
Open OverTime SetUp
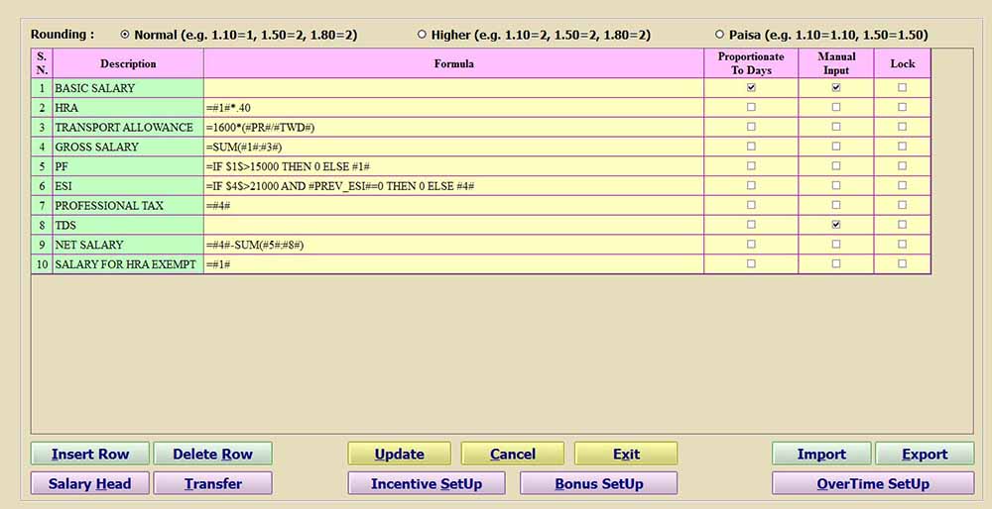pos(873,484)
